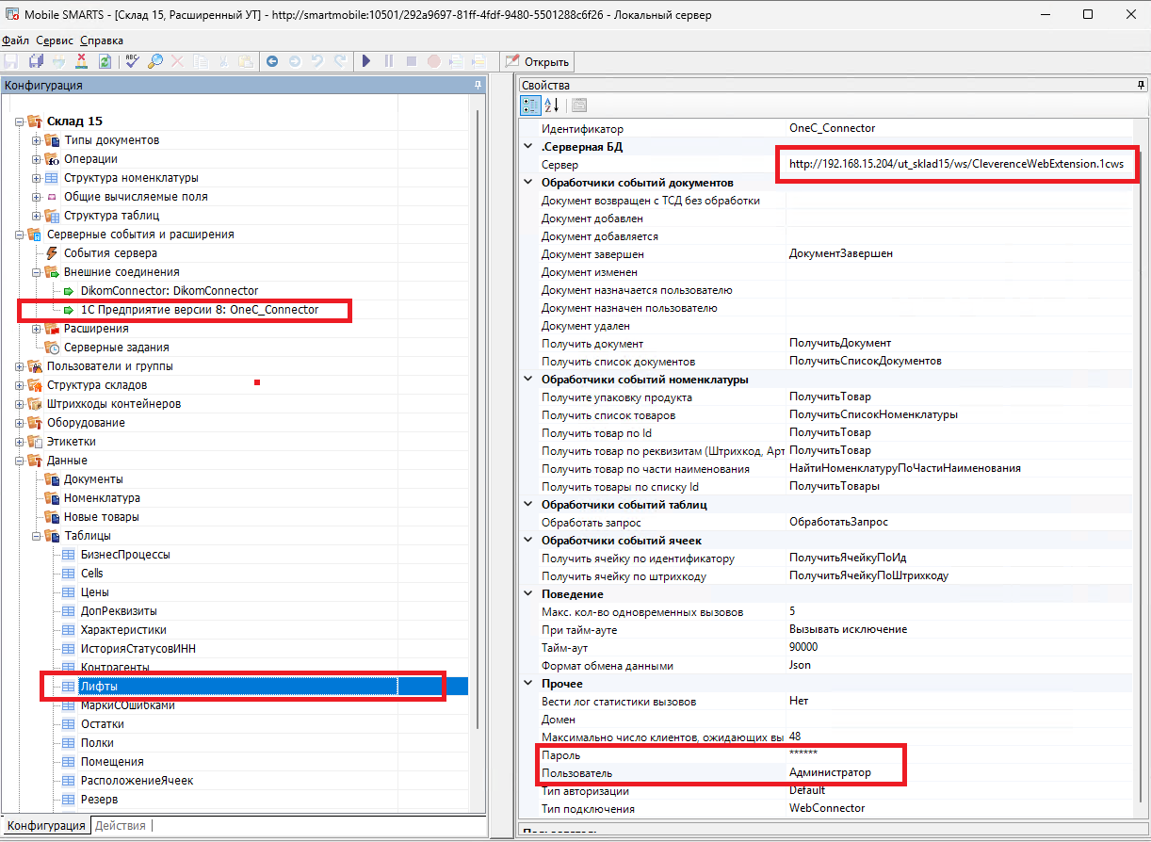The width and height of the screenshot is (1151, 842).
Task: Click the Тайм-аут value field 90000
Action: [803, 647]
